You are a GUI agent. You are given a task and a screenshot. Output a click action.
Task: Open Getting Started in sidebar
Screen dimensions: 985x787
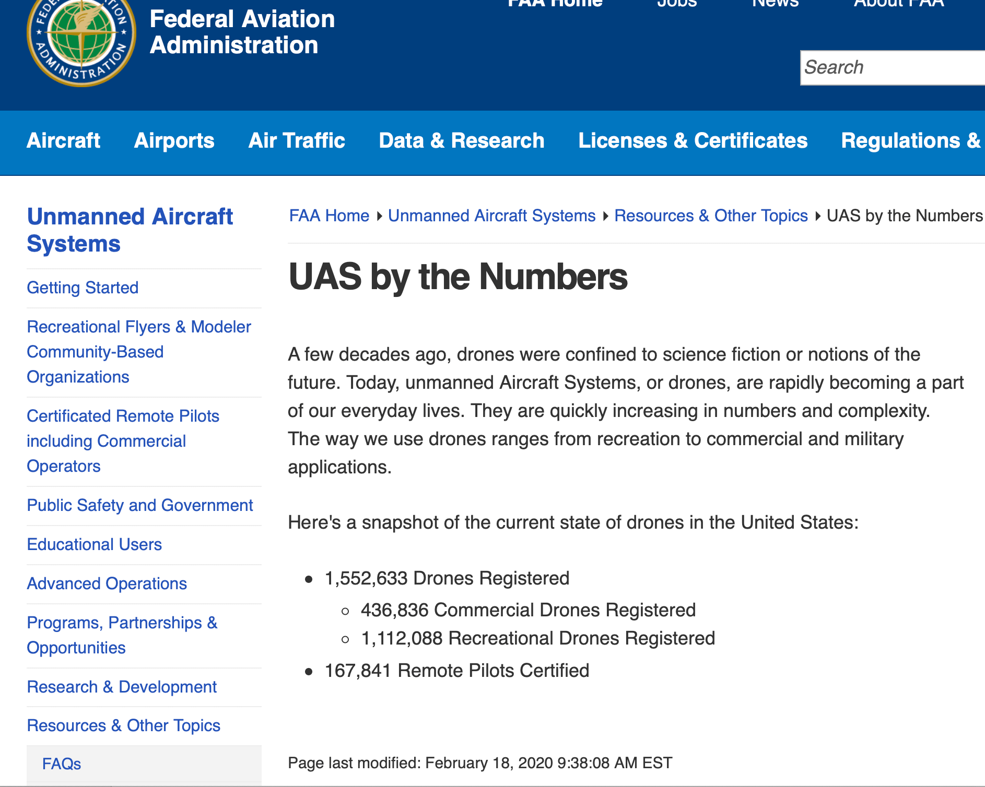click(x=83, y=288)
